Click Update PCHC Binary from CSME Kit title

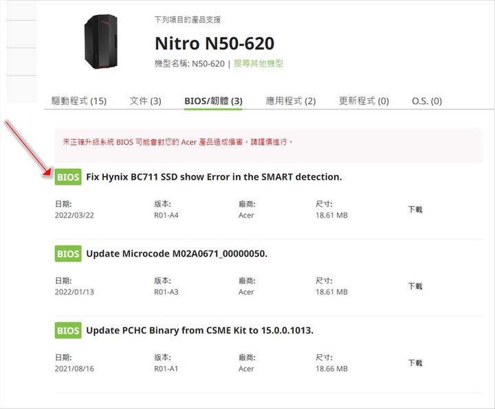(200, 330)
